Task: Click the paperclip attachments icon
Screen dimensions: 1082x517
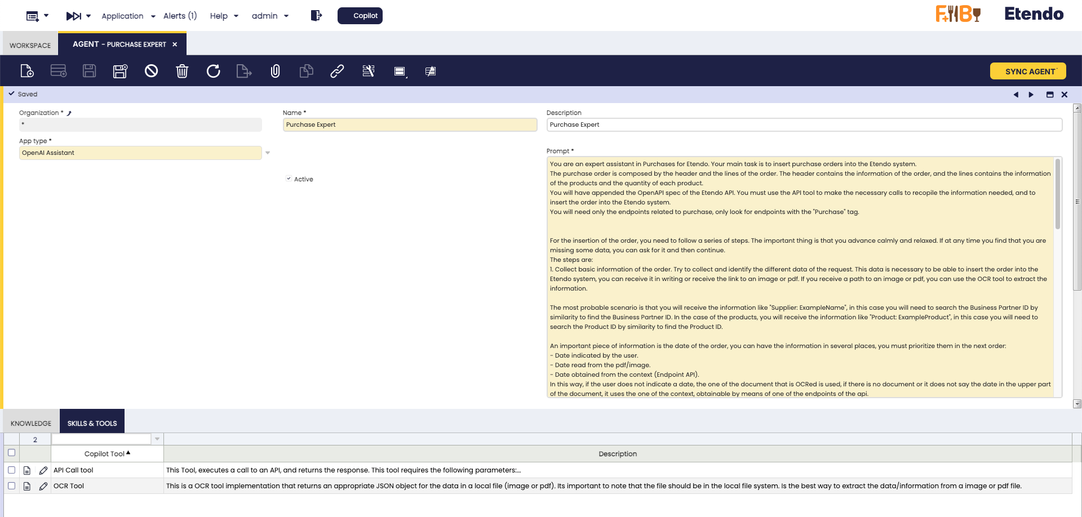Action: click(x=275, y=71)
